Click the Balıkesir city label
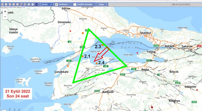 pos(108,92)
